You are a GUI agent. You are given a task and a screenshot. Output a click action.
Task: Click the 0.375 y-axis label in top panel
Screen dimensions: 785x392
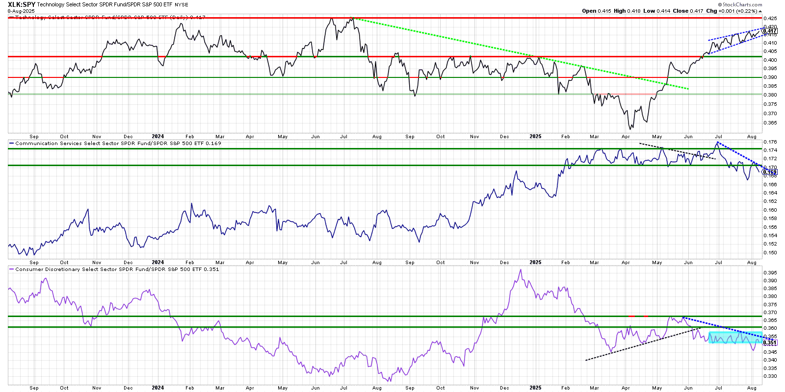(770, 104)
